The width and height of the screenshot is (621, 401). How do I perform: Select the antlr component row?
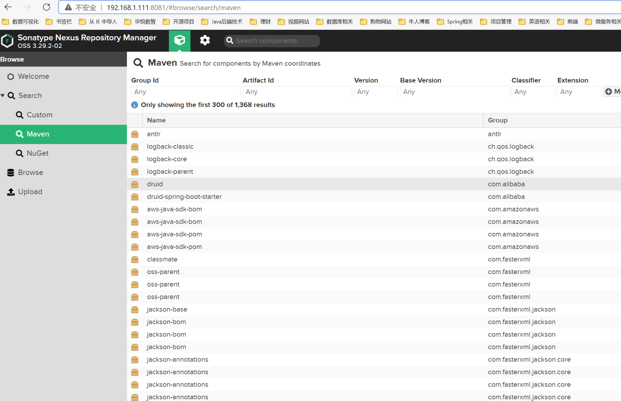(x=374, y=134)
